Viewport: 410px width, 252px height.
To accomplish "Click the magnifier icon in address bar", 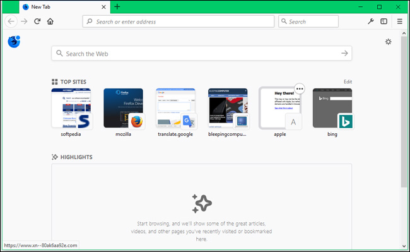I will point(90,21).
